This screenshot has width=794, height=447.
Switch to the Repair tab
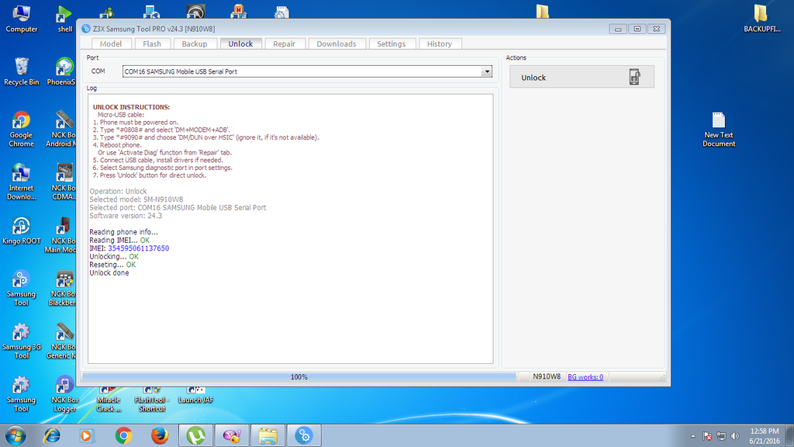pos(284,44)
